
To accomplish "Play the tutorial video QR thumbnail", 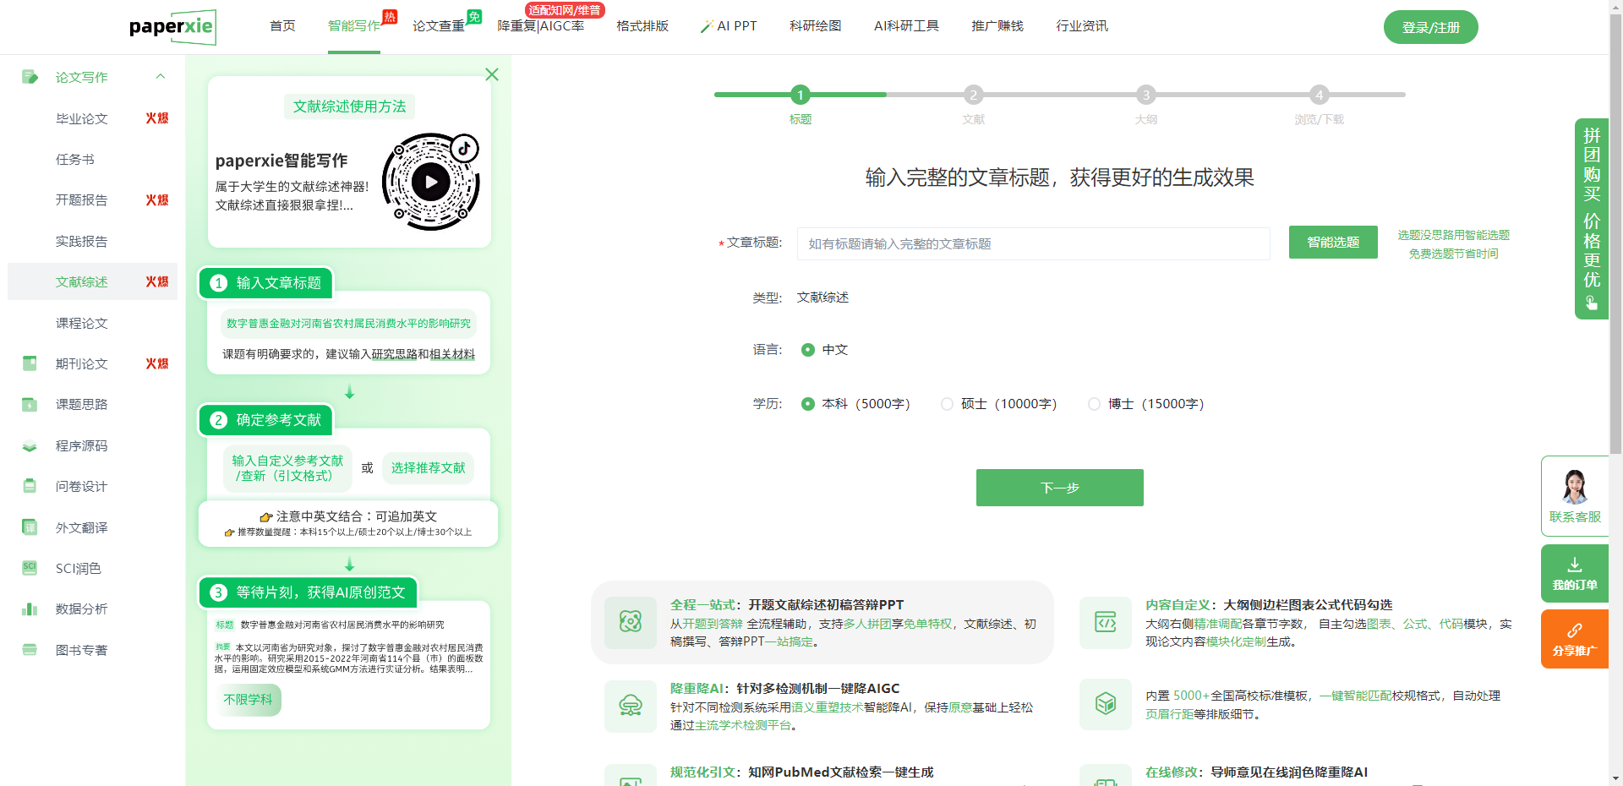I will pos(431,182).
